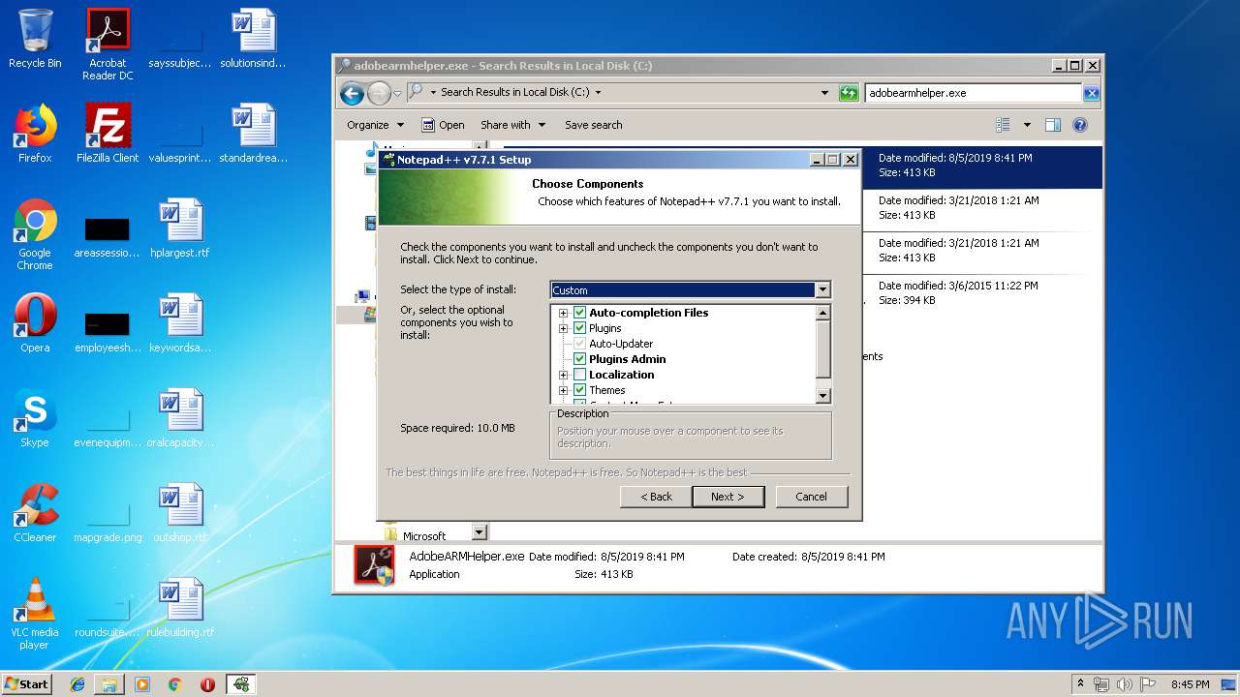Open FileZilla Client desktop shortcut
This screenshot has width=1240, height=697.
pyautogui.click(x=108, y=134)
